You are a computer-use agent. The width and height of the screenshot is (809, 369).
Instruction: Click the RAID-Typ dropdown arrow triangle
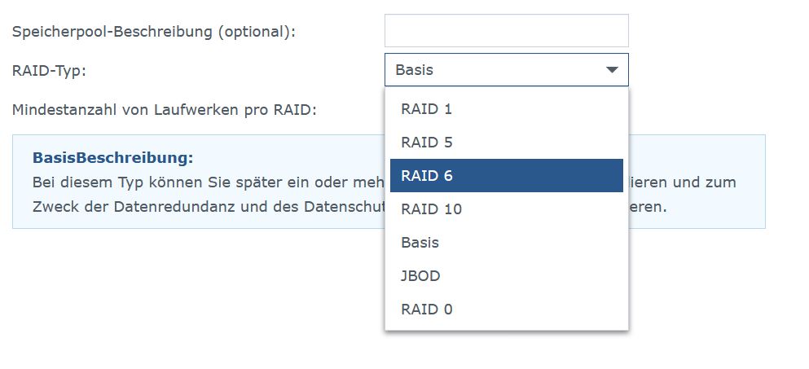(613, 70)
